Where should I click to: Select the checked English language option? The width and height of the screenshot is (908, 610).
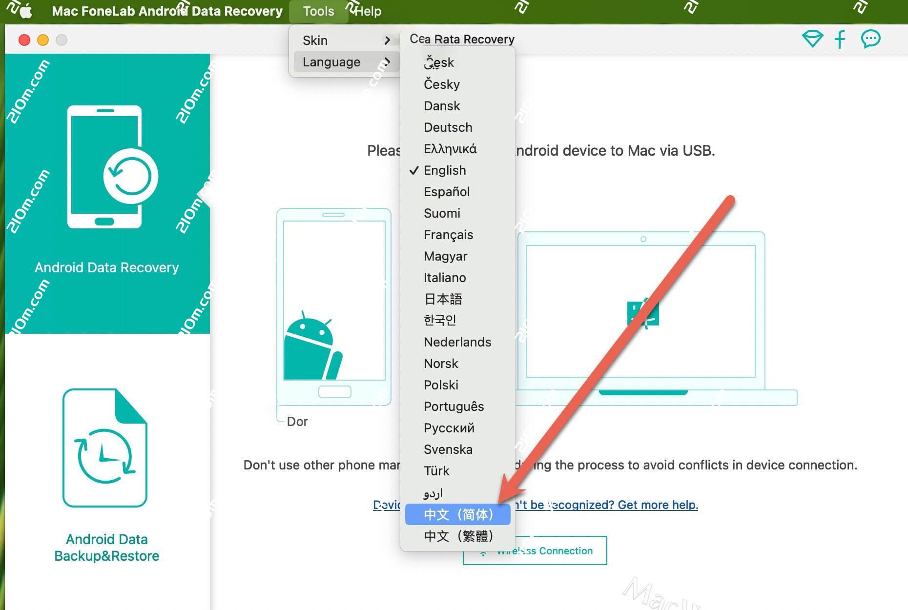[x=444, y=170]
